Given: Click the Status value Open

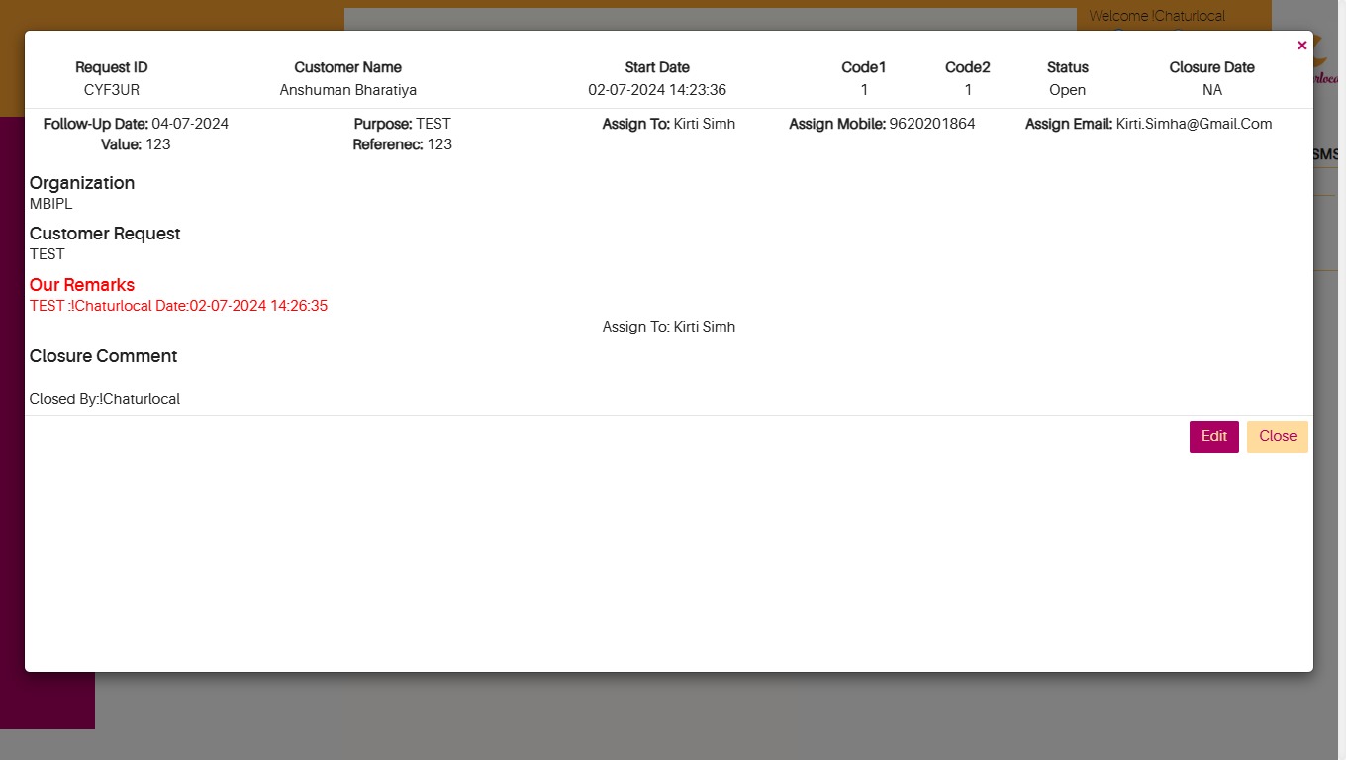Looking at the screenshot, I should 1068,90.
